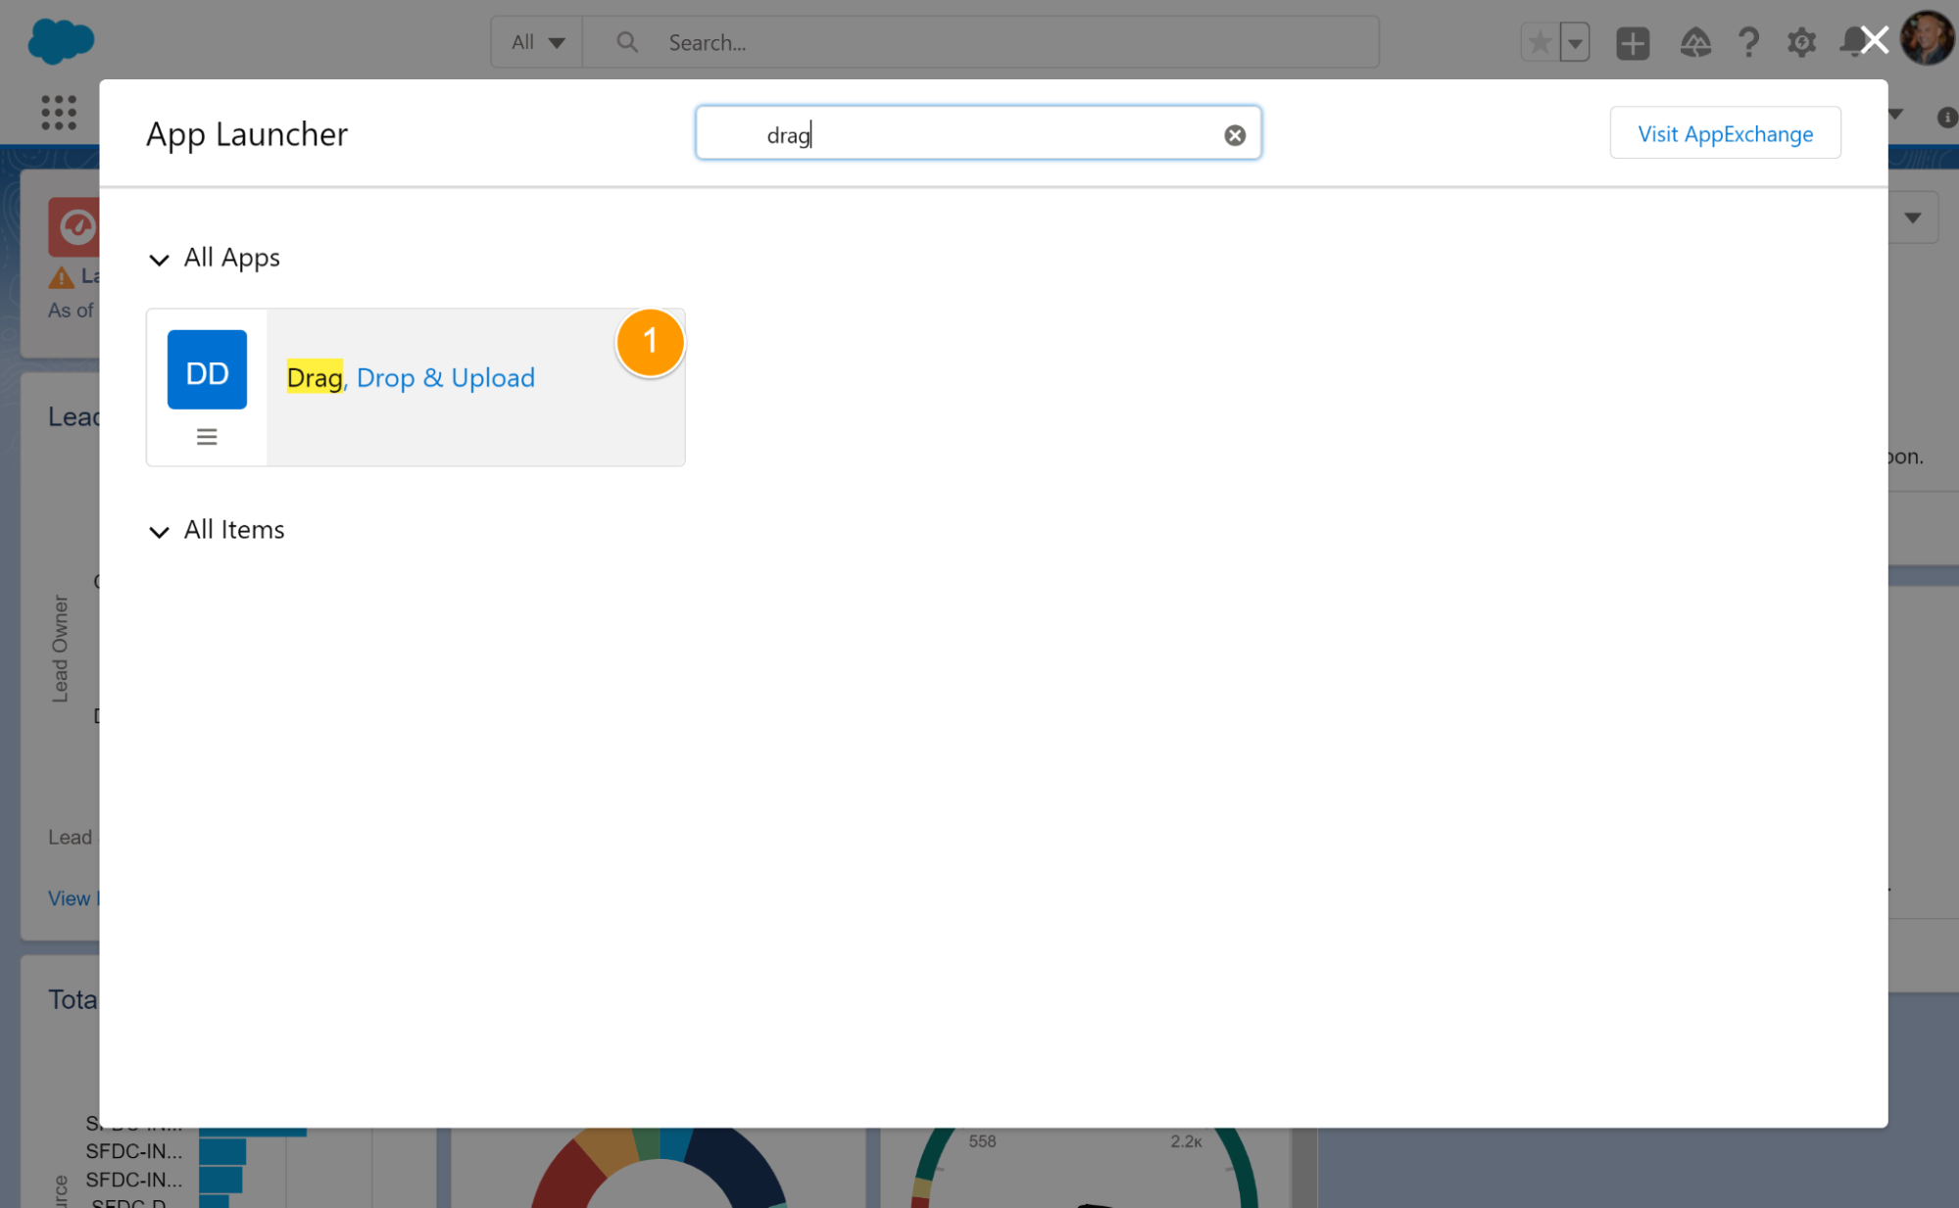Click the hamburger menu icon on DD tile
Viewport: 1959px width, 1208px height.
(x=207, y=436)
